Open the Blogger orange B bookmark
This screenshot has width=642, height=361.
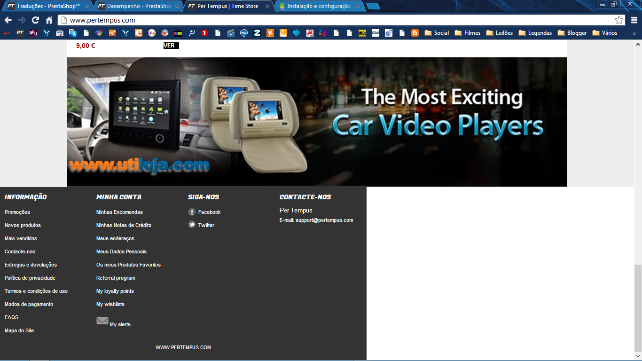pos(415,33)
